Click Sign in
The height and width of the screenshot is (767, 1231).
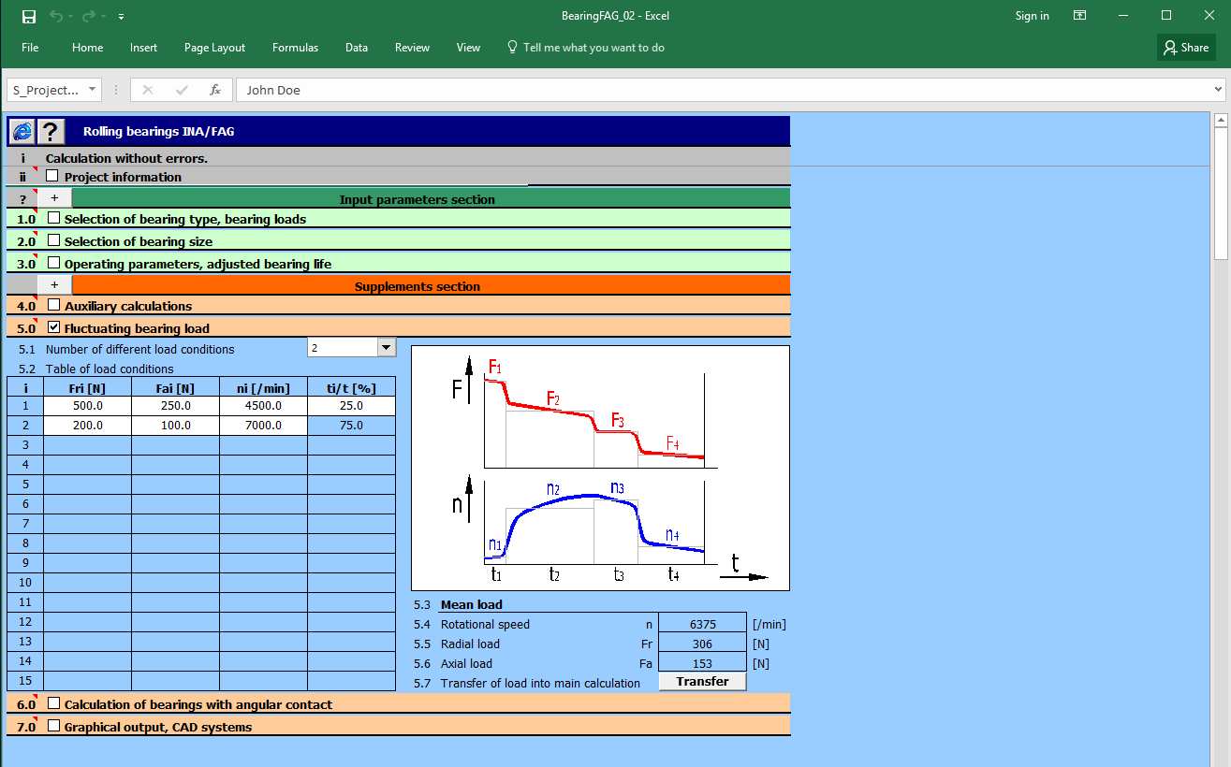pos(1032,16)
